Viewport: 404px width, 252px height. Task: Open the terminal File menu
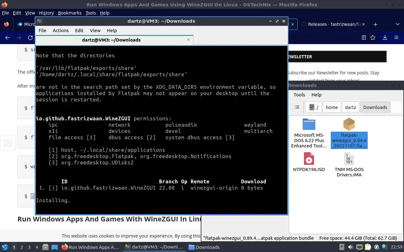click(x=42, y=31)
